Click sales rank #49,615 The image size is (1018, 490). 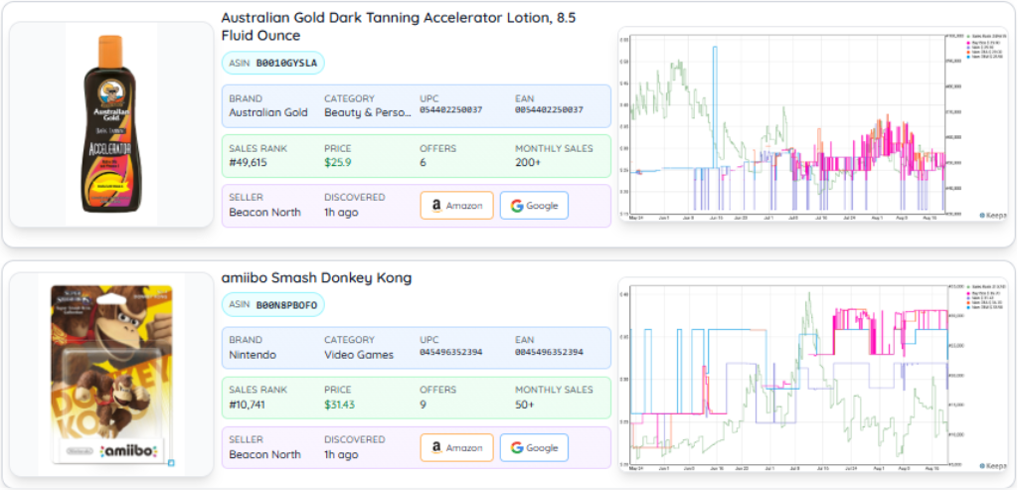(250, 162)
